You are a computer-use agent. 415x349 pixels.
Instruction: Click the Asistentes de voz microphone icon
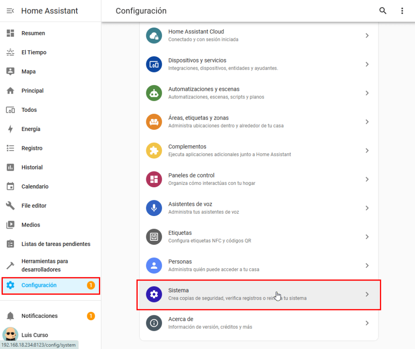[154, 208]
